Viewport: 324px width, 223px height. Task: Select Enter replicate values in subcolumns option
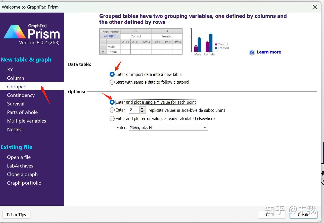[112, 110]
